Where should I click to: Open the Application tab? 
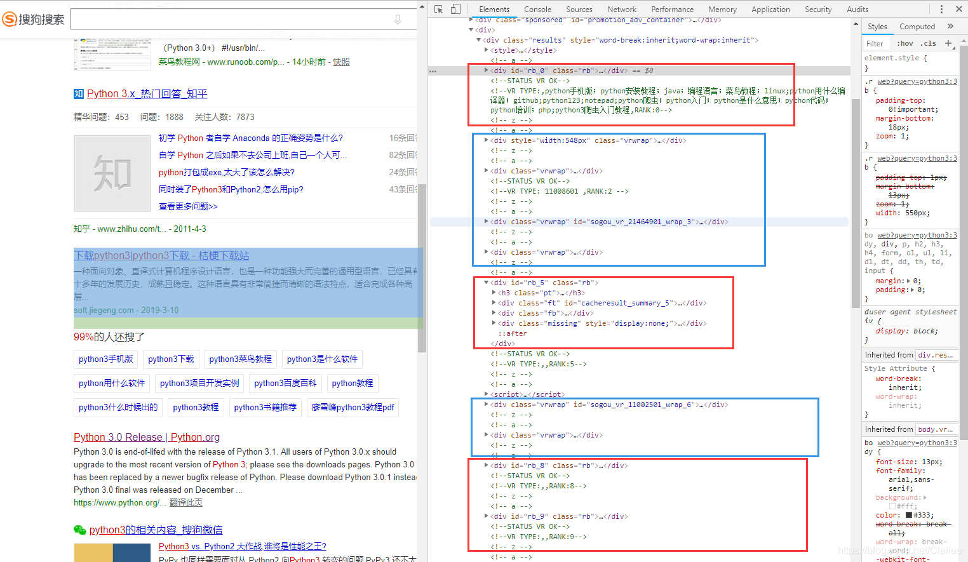[x=770, y=10]
